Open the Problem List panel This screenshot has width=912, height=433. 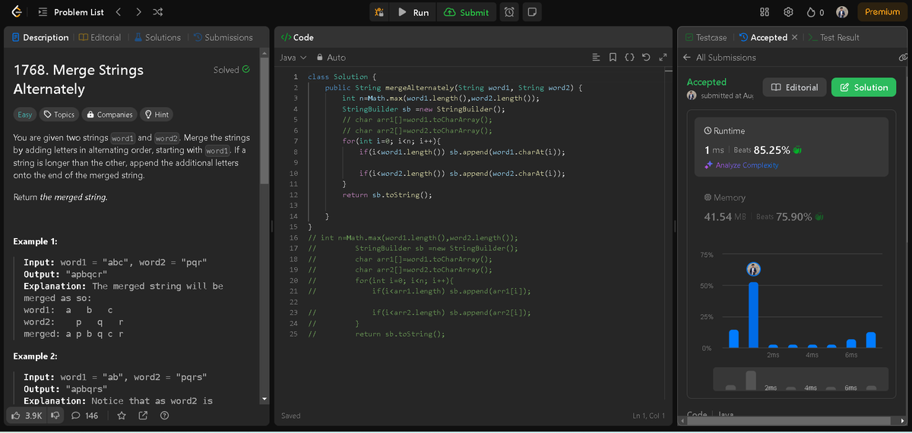click(71, 12)
